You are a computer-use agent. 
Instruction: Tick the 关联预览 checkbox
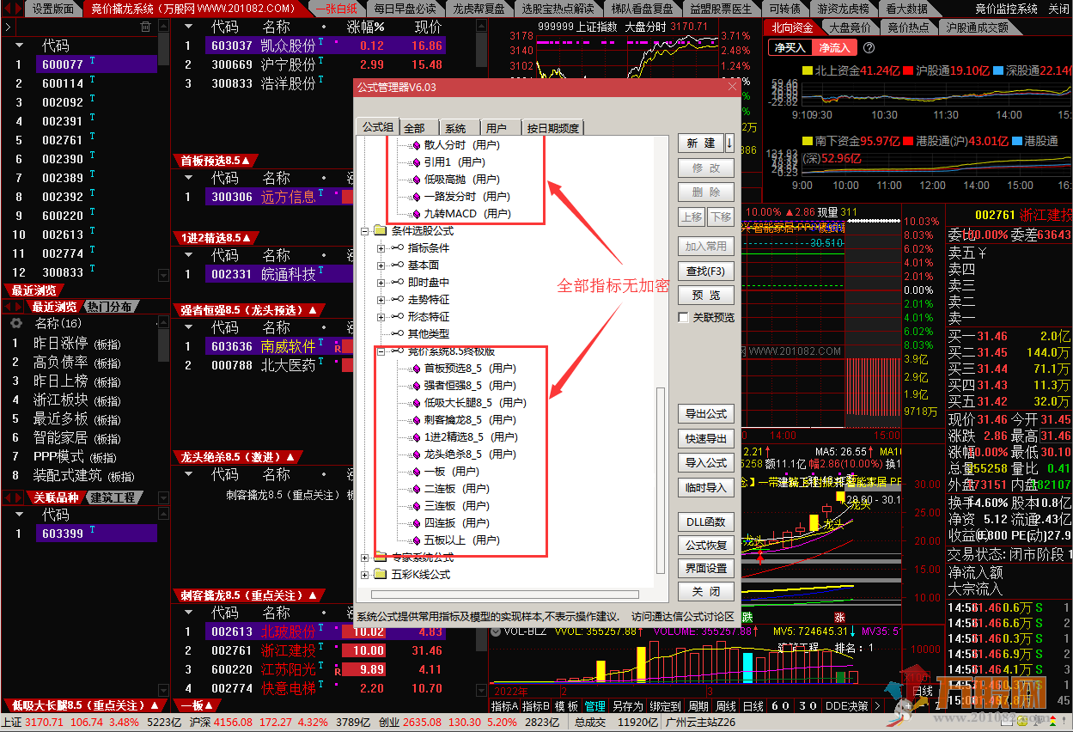click(684, 318)
